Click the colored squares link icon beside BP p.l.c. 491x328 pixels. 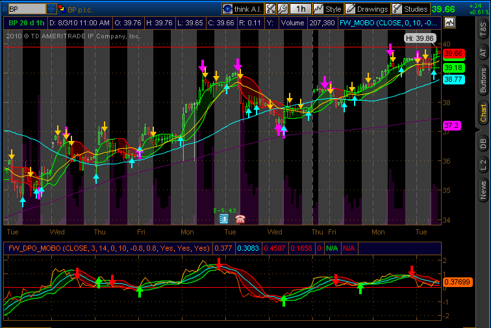[62, 9]
